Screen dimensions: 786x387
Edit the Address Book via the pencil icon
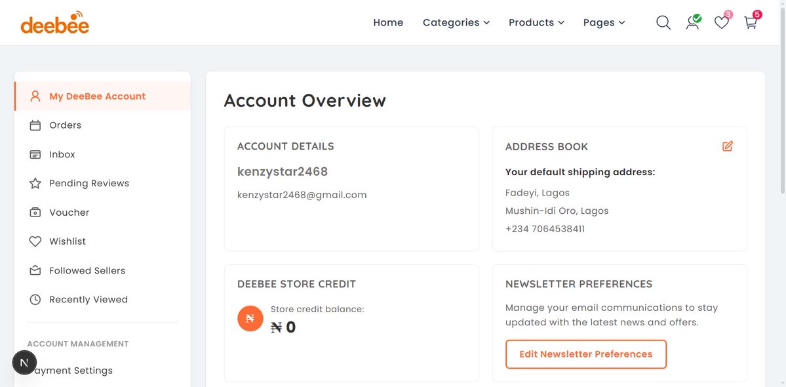[727, 146]
